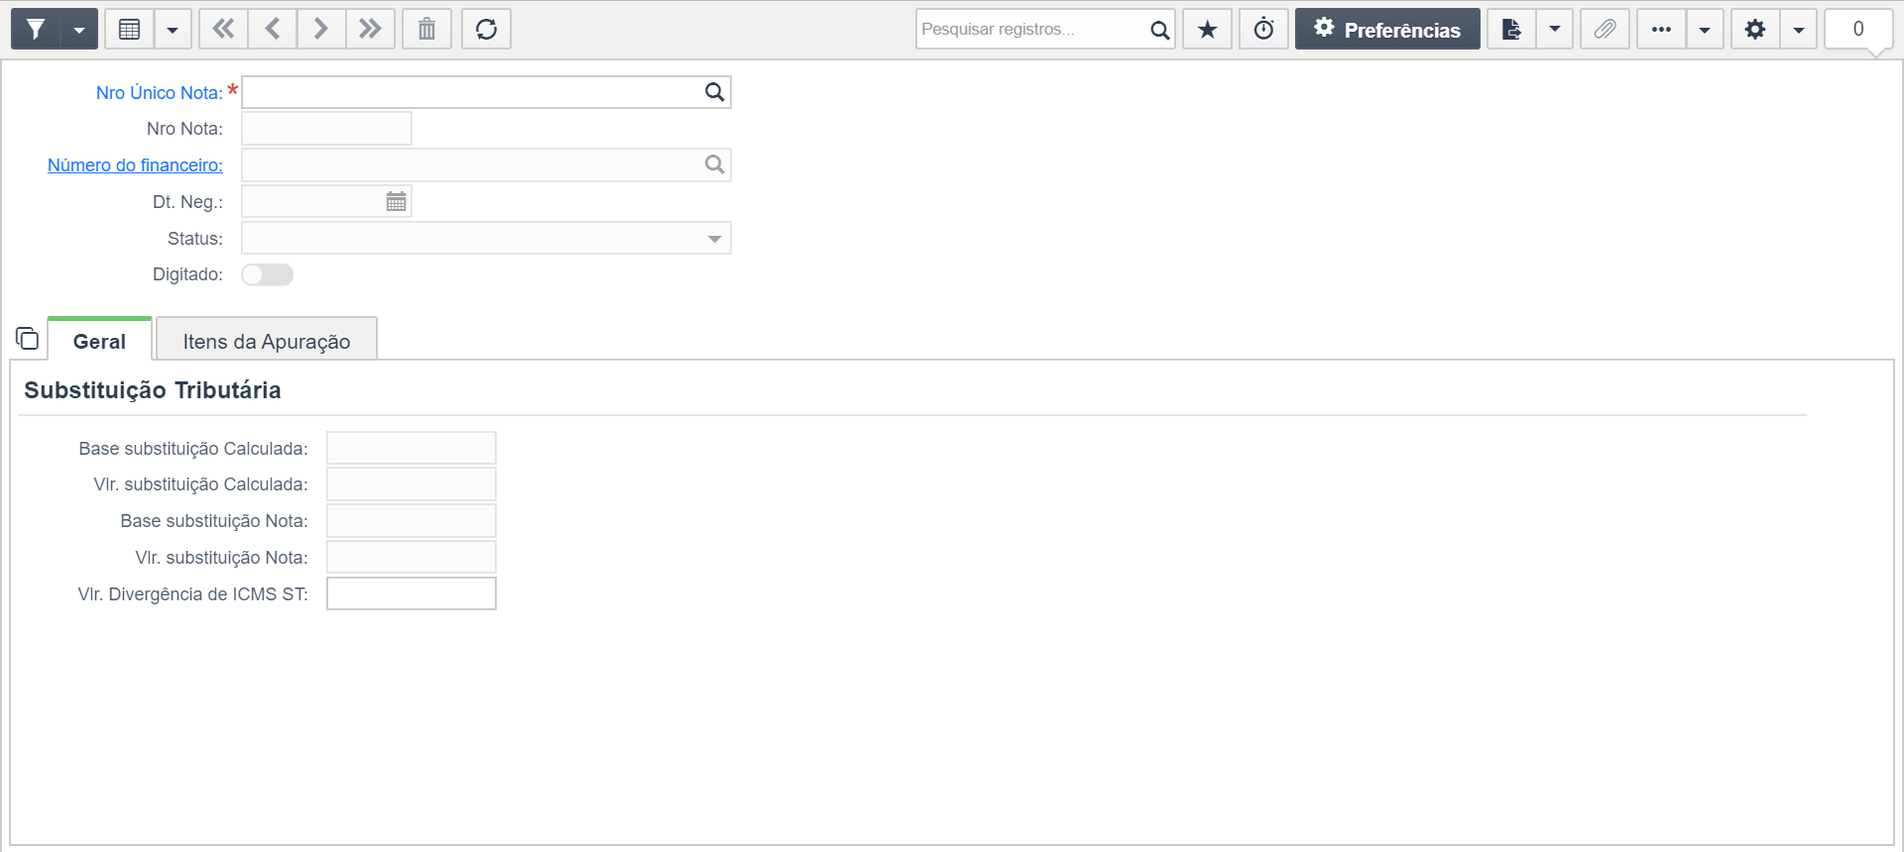The height and width of the screenshot is (852, 1904).
Task: Go to first record
Action: (223, 29)
